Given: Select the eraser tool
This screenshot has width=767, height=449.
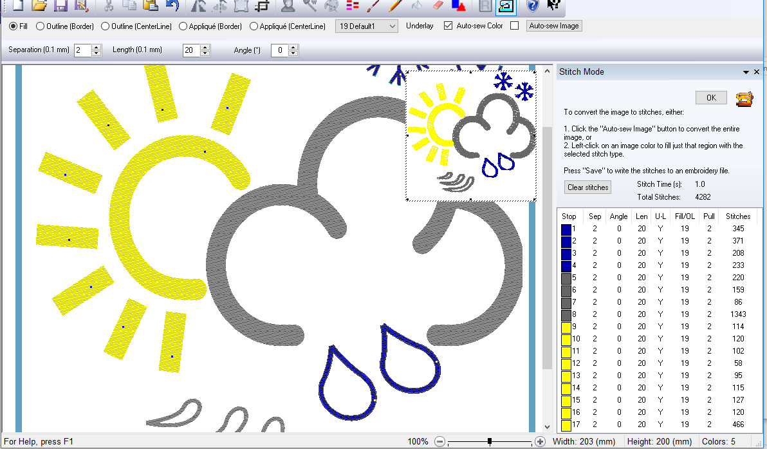Looking at the screenshot, I should 438,5.
